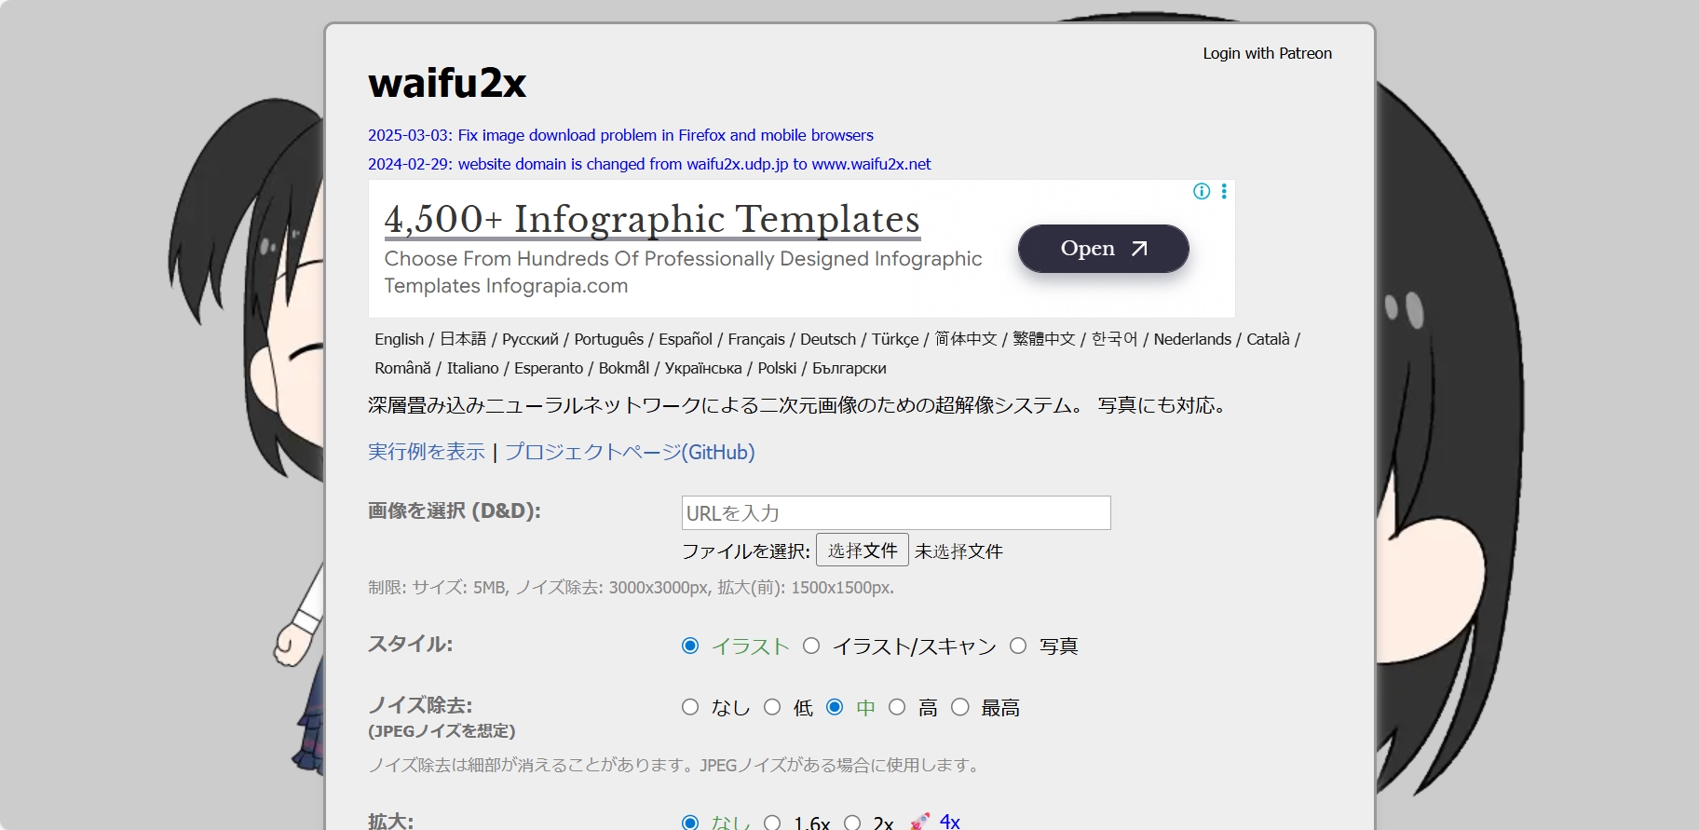This screenshot has width=1699, height=830.
Task: Click the 选择文件 file chooser button
Action: (x=863, y=550)
